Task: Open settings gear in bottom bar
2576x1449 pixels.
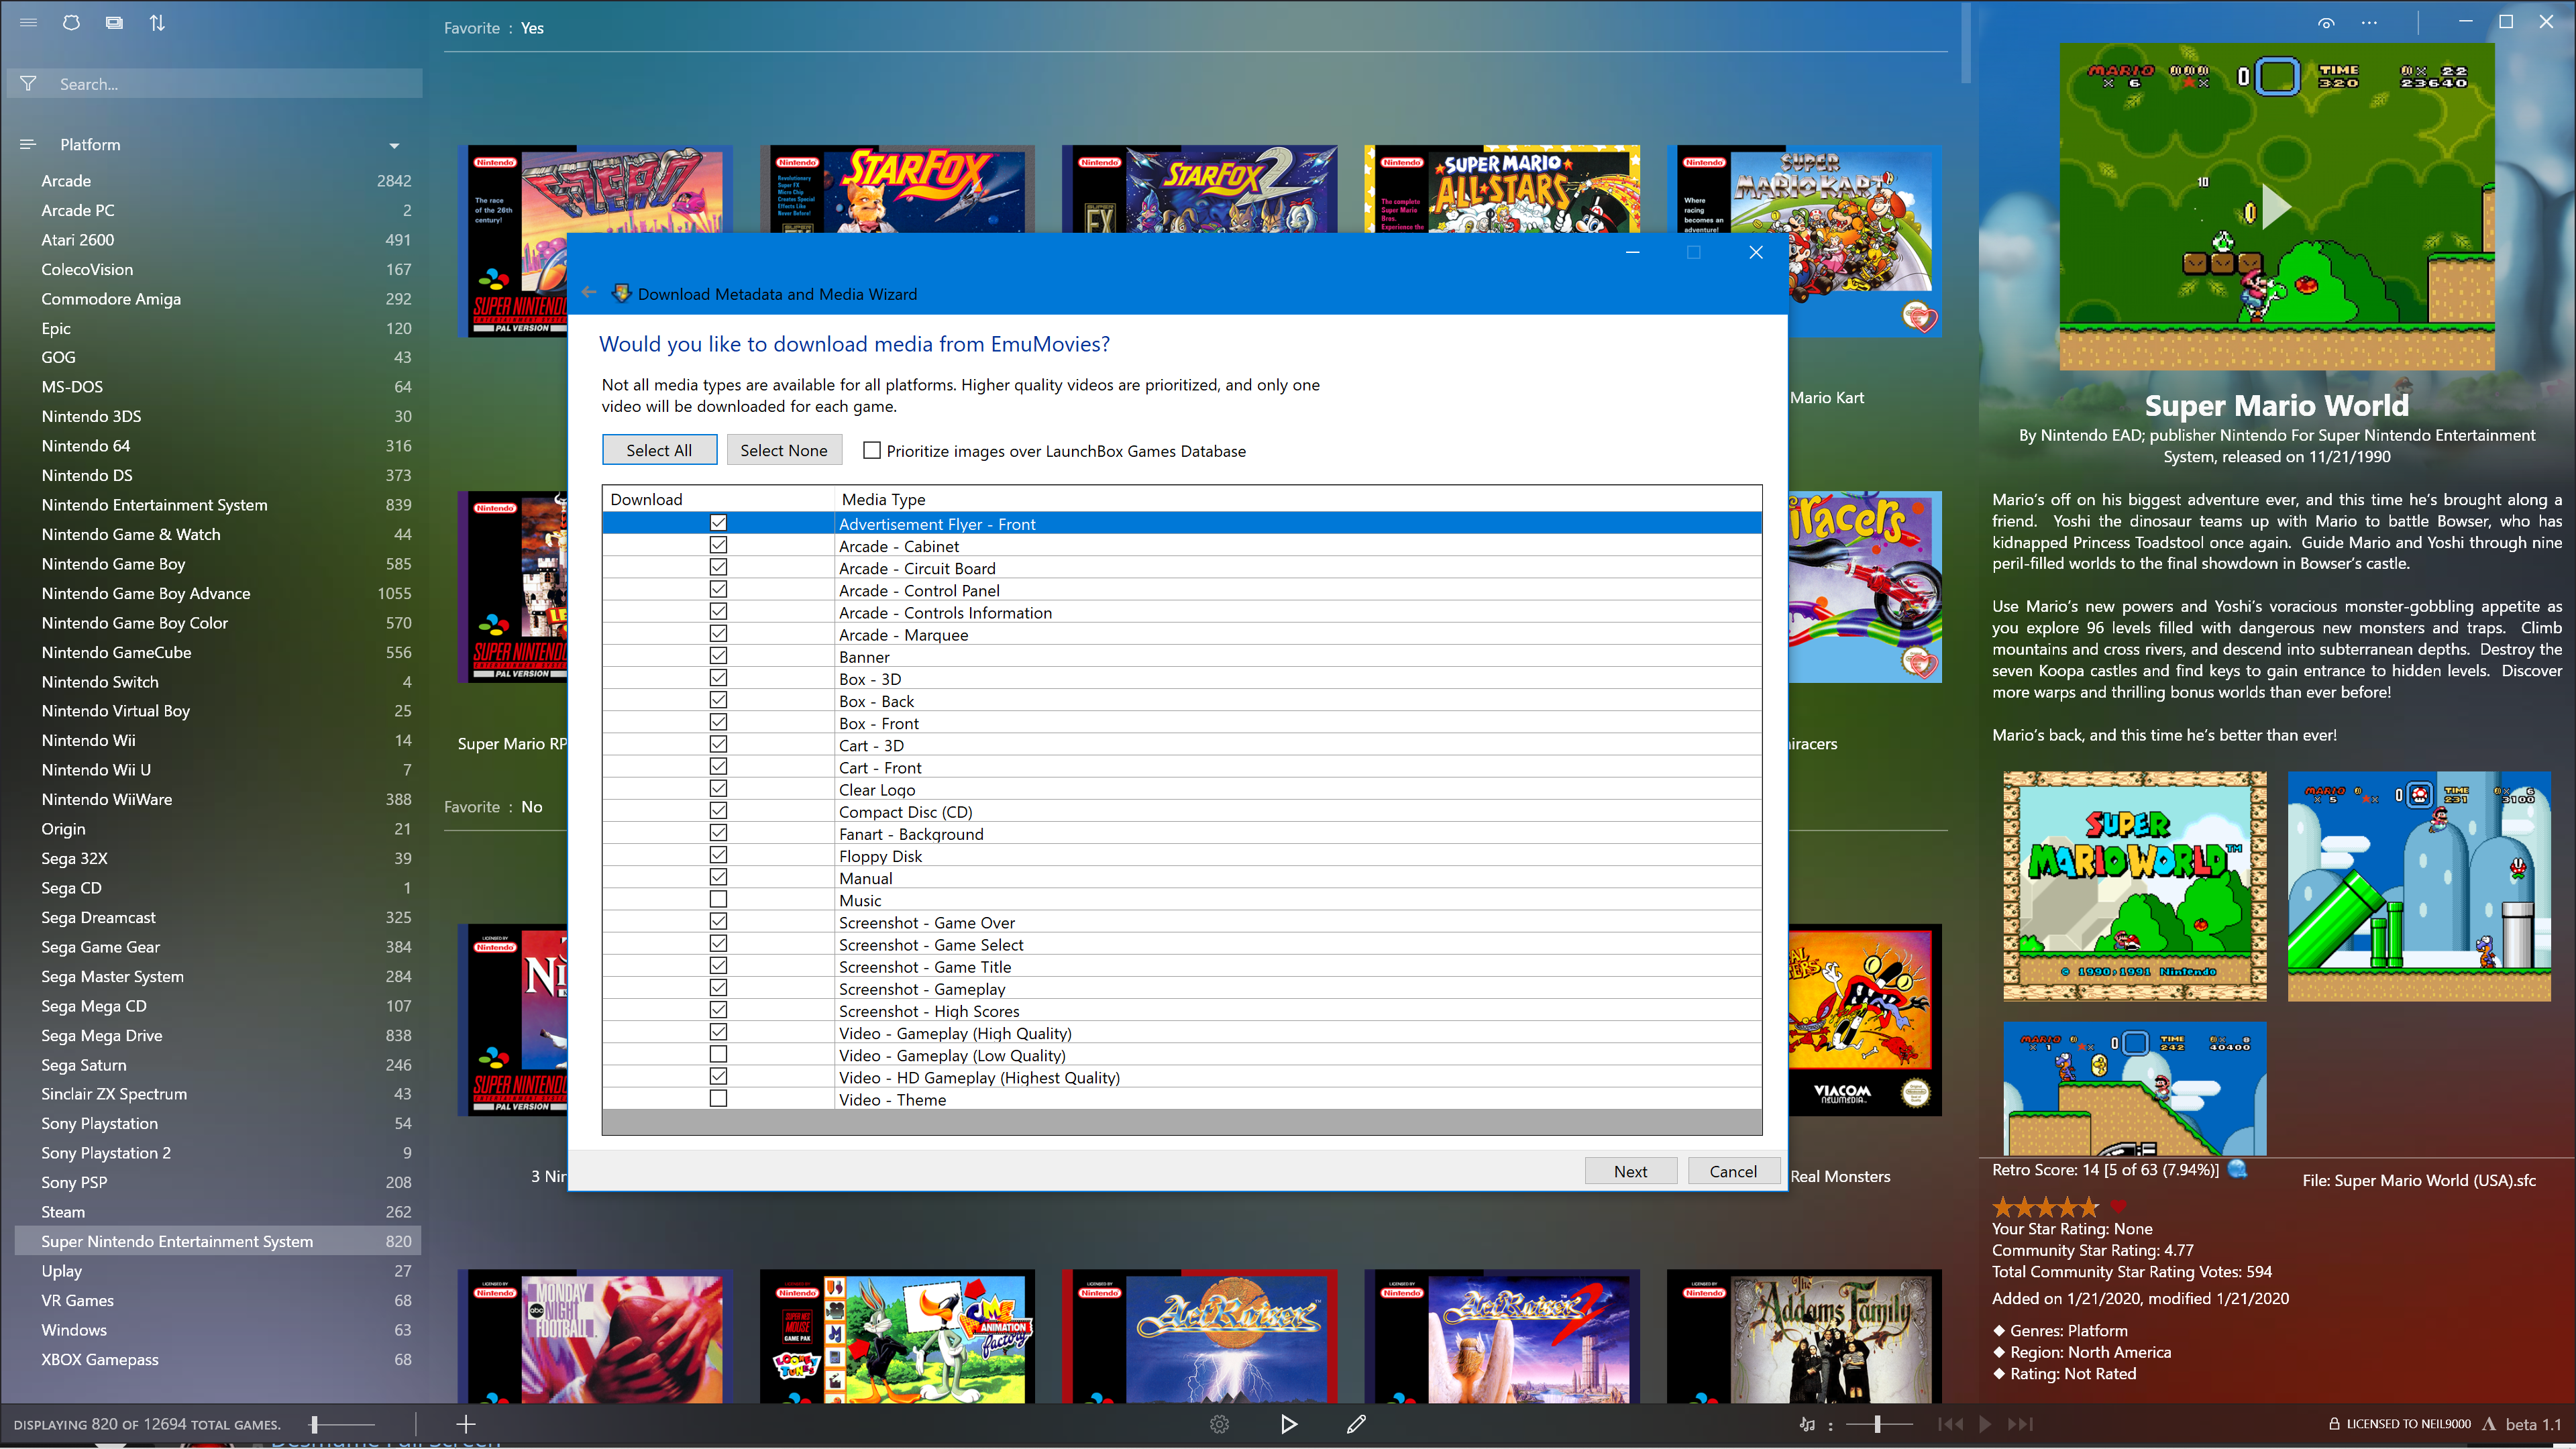Action: point(1219,1424)
